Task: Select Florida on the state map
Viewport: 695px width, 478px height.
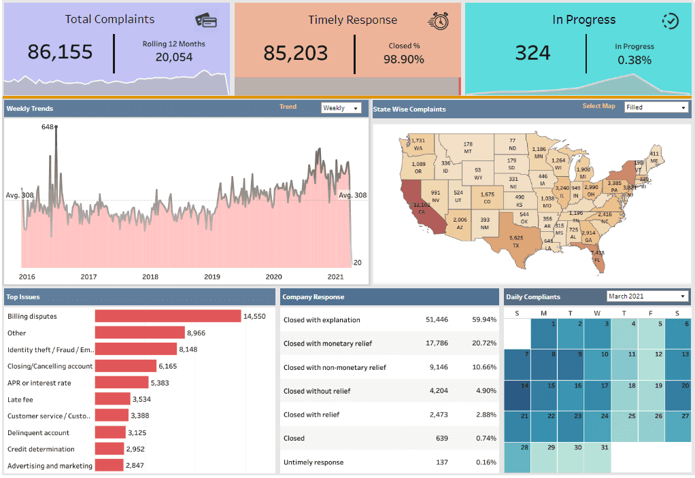Action: pos(598,257)
